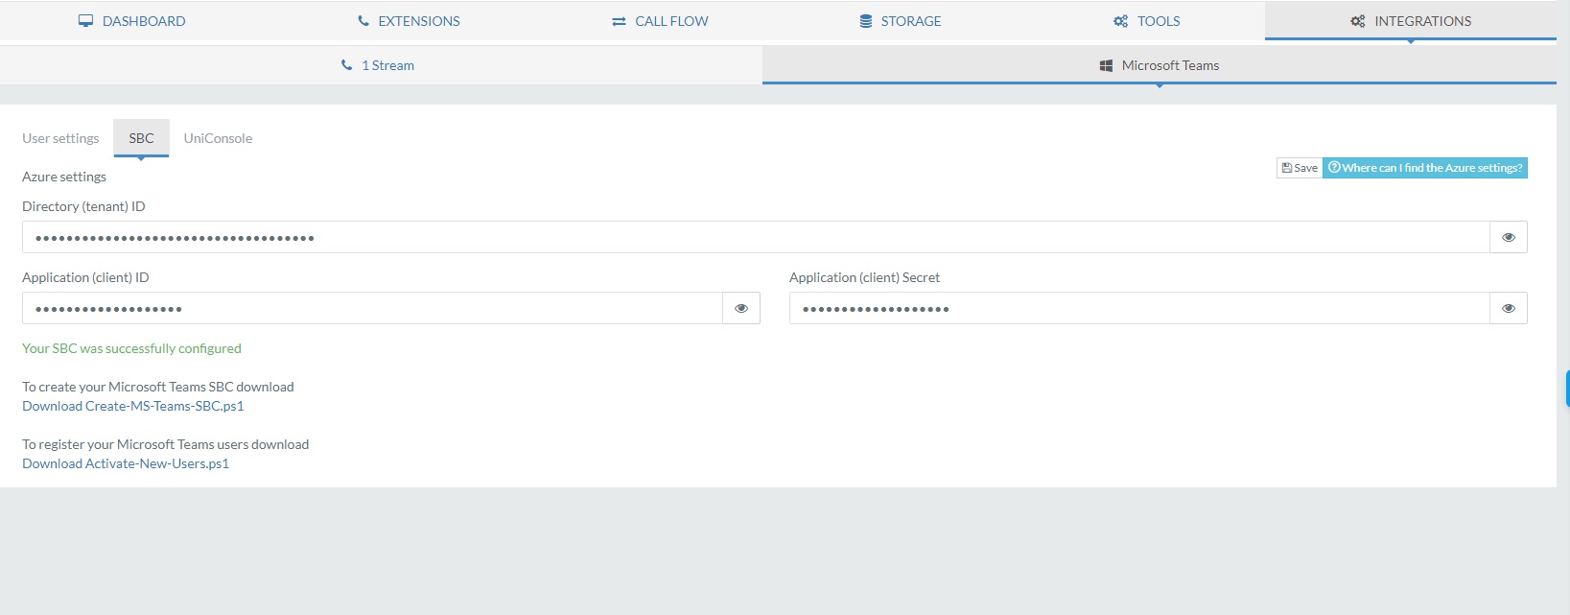Click the 'Directory (tenant) ID' label
This screenshot has height=615, width=1570.
[x=83, y=206]
